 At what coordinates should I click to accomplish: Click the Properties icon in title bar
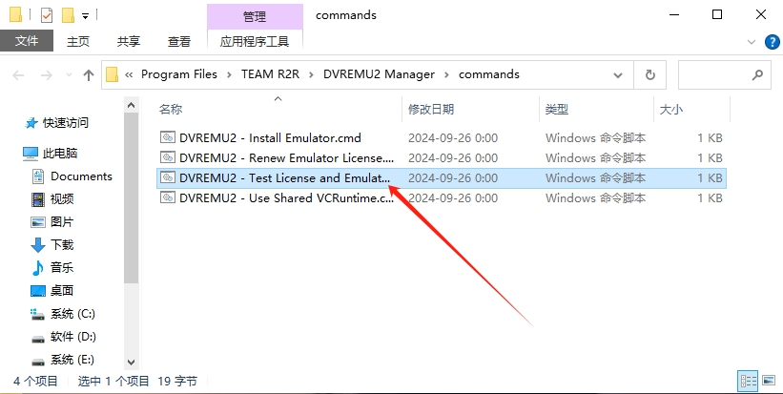47,15
